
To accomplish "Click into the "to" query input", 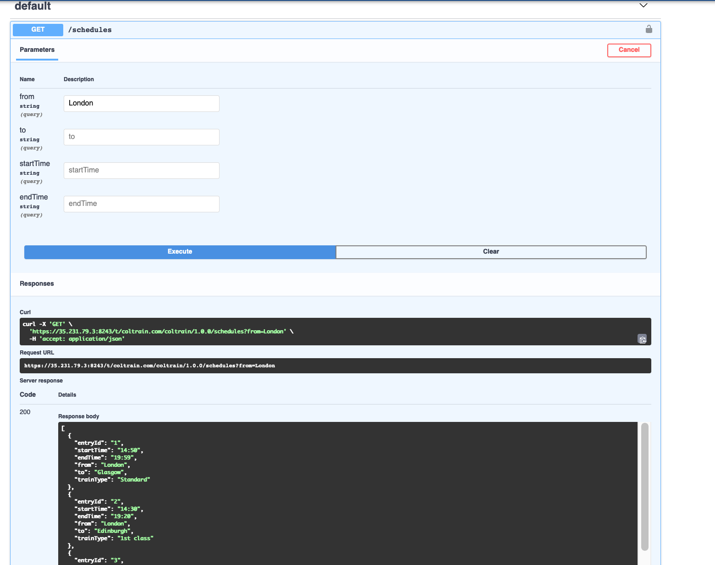I will tap(141, 137).
